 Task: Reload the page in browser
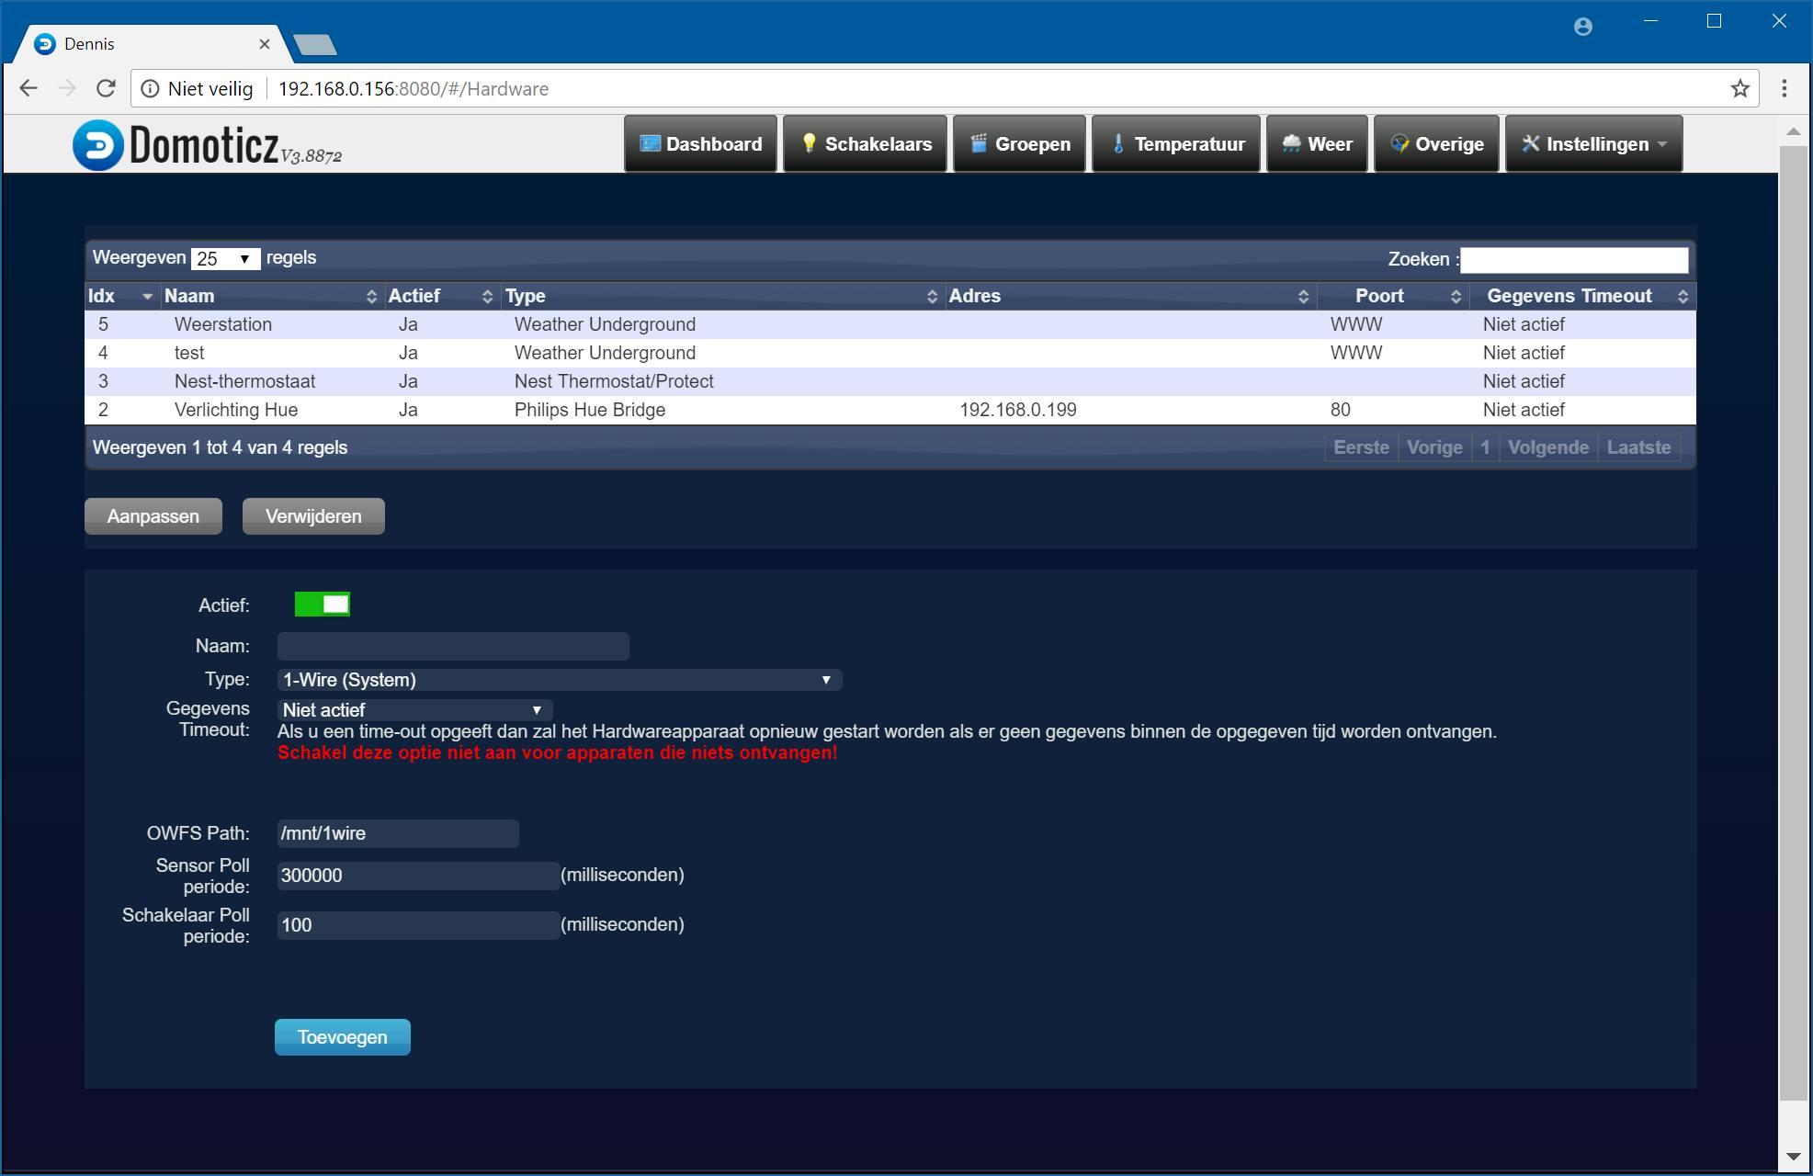[106, 89]
